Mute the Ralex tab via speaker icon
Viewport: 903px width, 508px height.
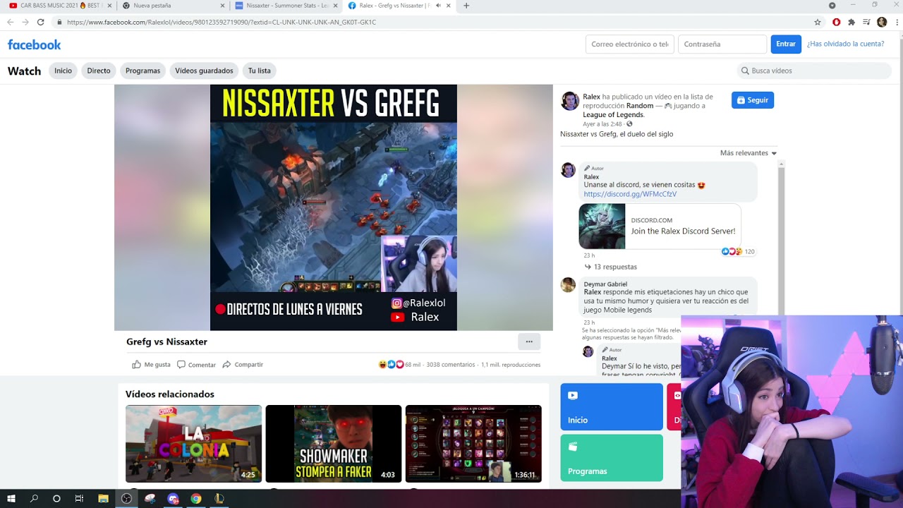coord(438,6)
